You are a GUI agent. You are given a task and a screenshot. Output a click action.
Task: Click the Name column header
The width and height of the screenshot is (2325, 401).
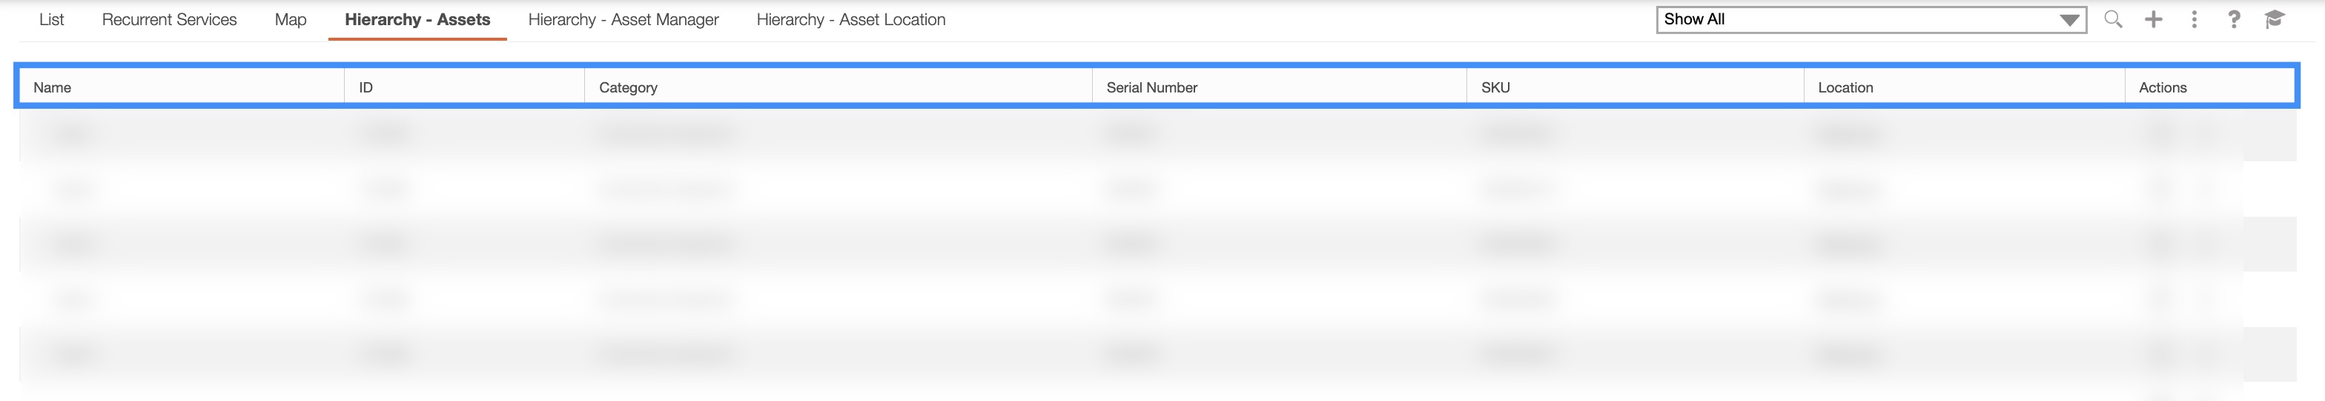[53, 87]
